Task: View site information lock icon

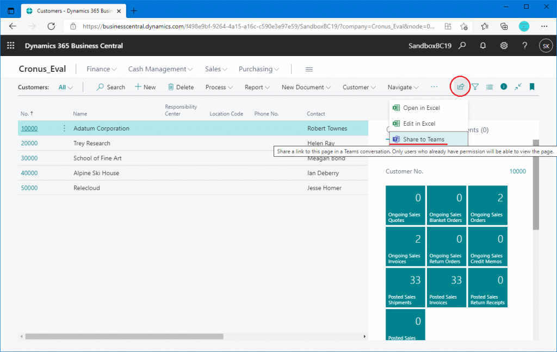Action: (73, 26)
